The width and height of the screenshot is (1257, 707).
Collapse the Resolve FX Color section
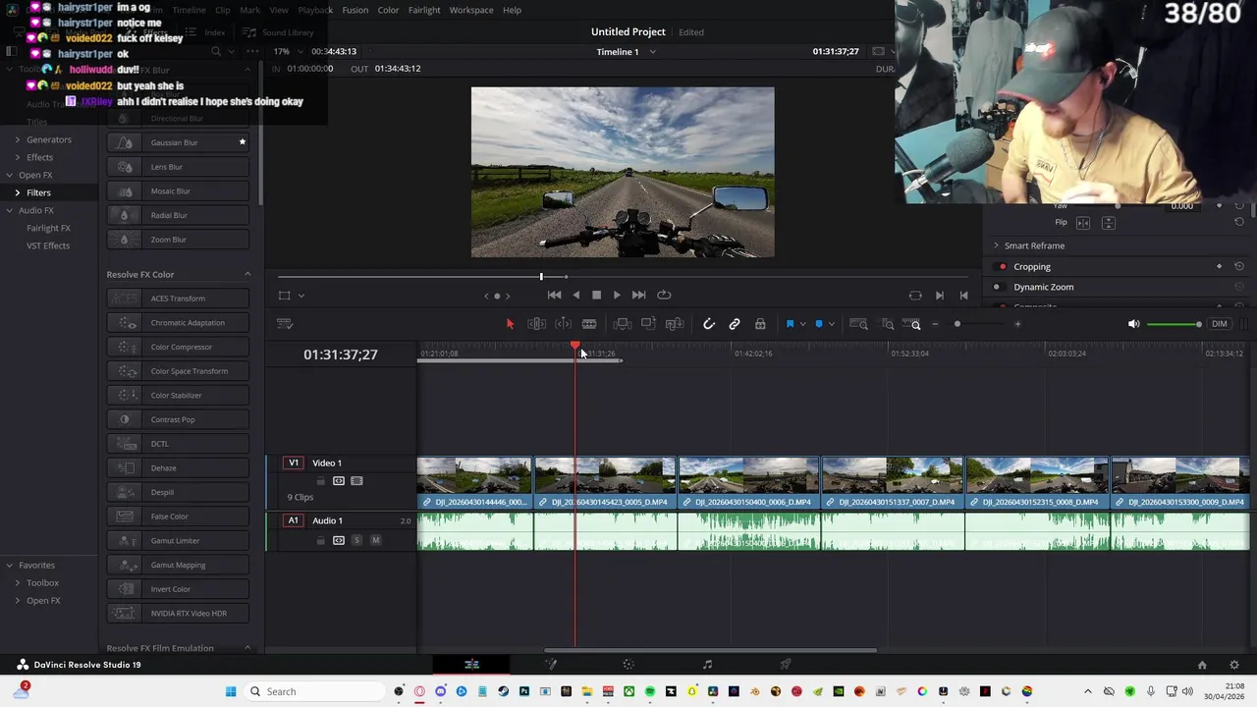247,275
